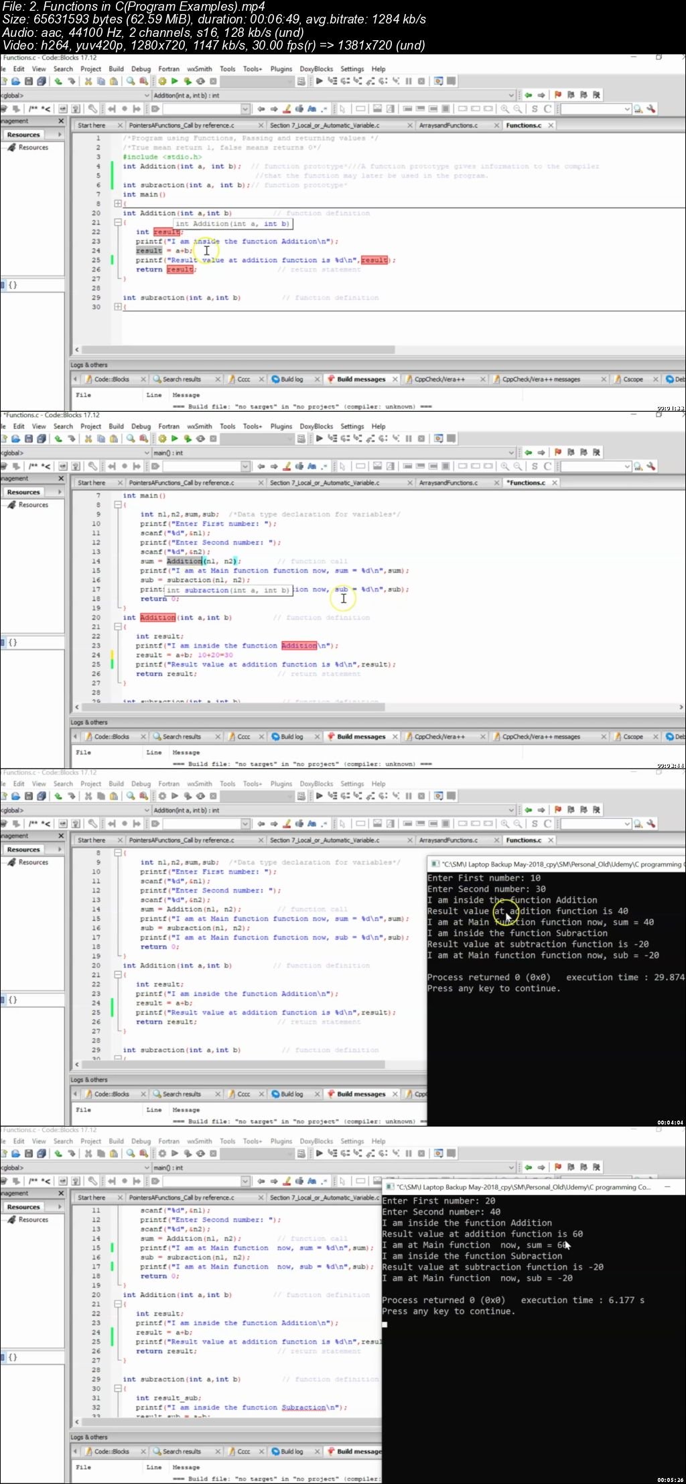Click Line column header in second frame

coord(154,752)
